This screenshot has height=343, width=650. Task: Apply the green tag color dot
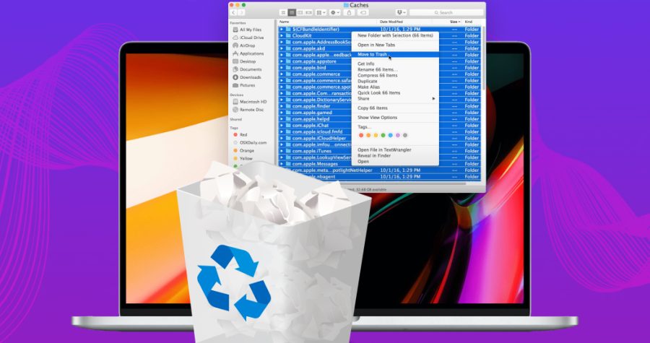click(383, 135)
